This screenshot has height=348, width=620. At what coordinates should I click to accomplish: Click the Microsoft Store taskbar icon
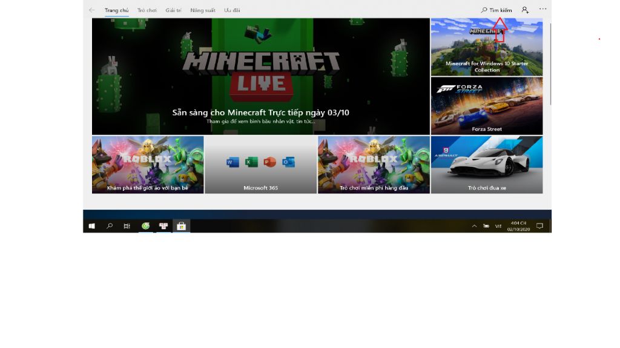click(181, 226)
